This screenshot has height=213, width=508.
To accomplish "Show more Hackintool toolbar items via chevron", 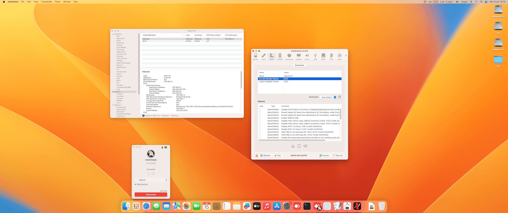I will (346, 56).
